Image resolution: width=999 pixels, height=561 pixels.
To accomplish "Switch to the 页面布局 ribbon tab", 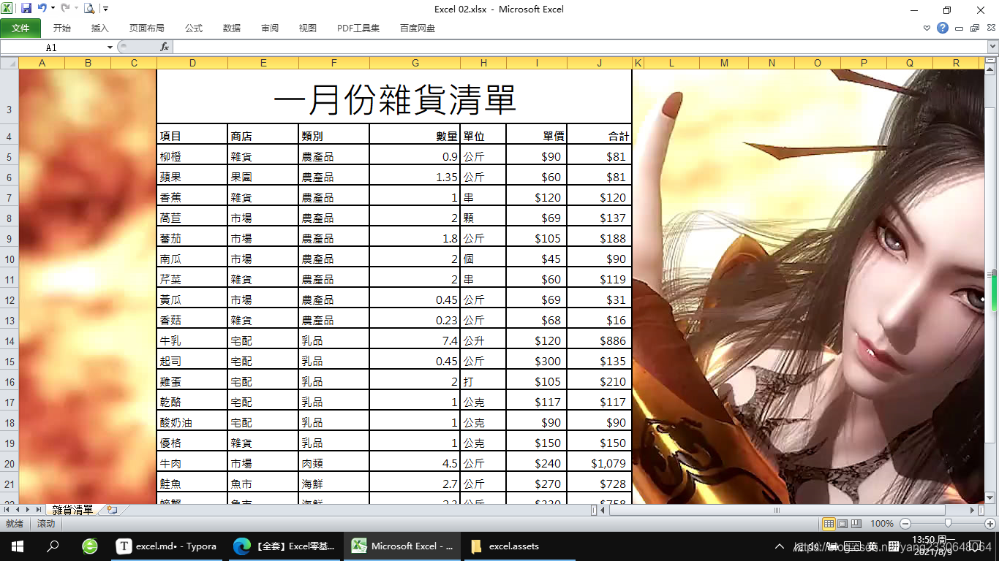I will [x=147, y=28].
